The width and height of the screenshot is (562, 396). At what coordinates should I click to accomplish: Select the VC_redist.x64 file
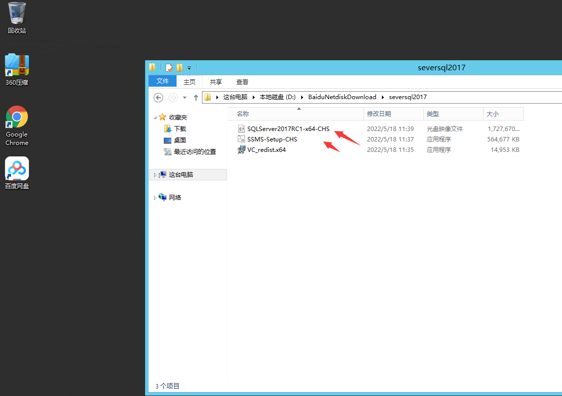[266, 149]
